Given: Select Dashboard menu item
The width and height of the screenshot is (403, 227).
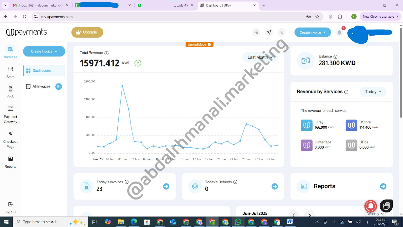Looking at the screenshot, I should tap(44, 71).
